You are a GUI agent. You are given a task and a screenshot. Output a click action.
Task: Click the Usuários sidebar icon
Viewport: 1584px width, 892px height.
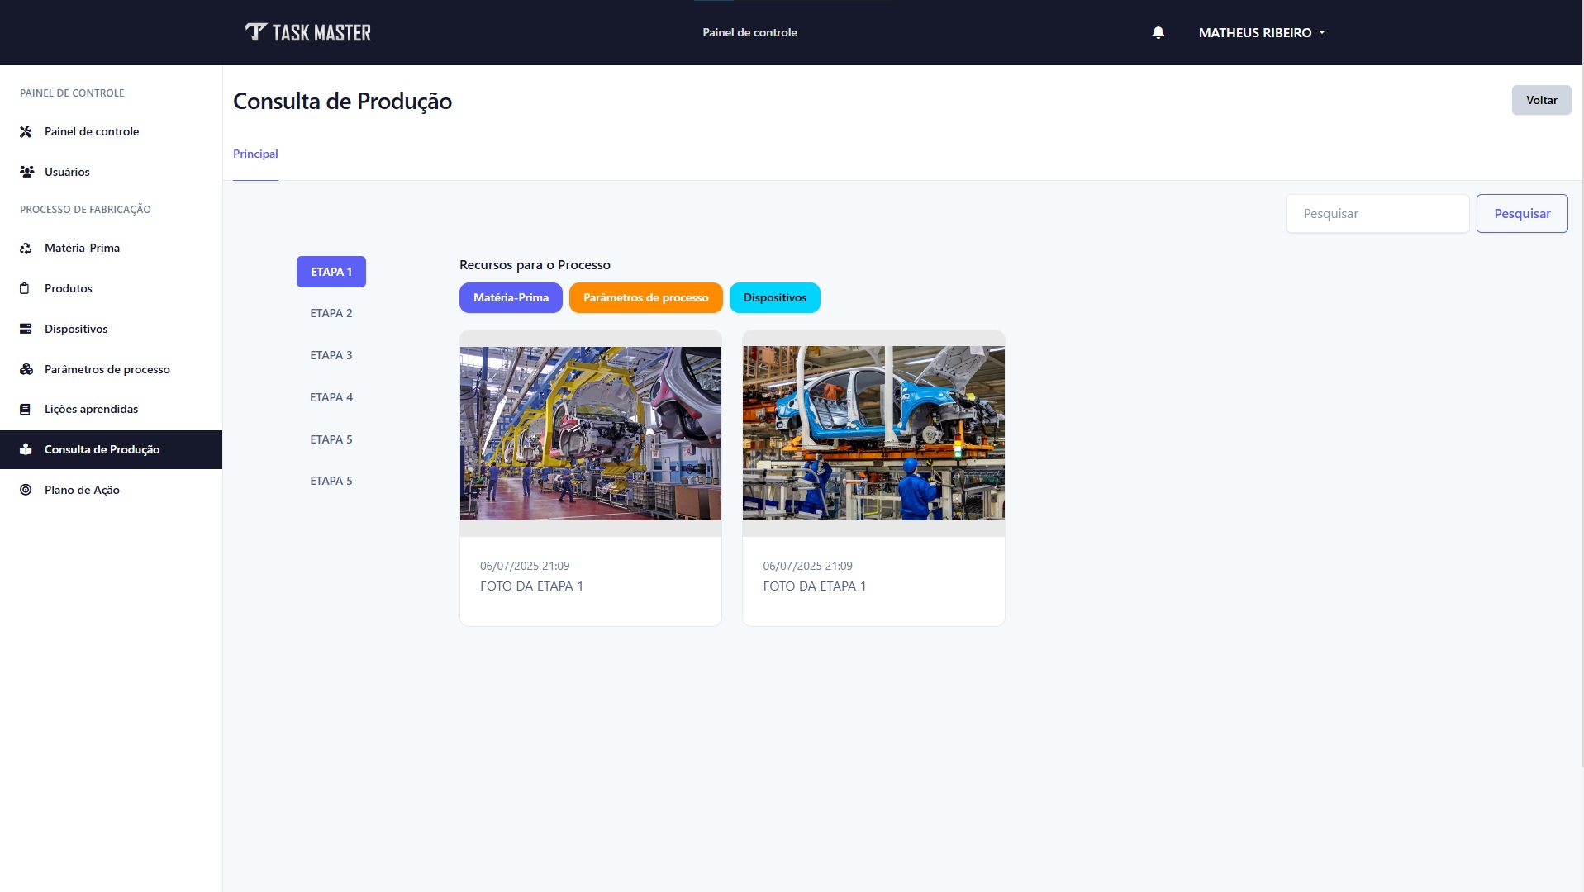point(25,172)
